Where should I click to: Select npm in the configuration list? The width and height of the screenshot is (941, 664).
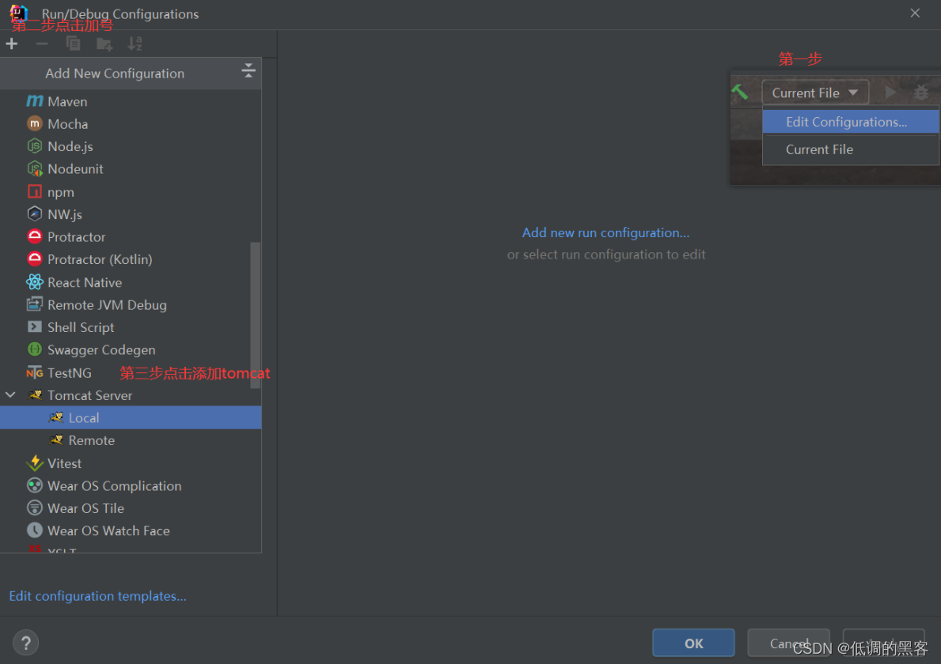coord(131,192)
